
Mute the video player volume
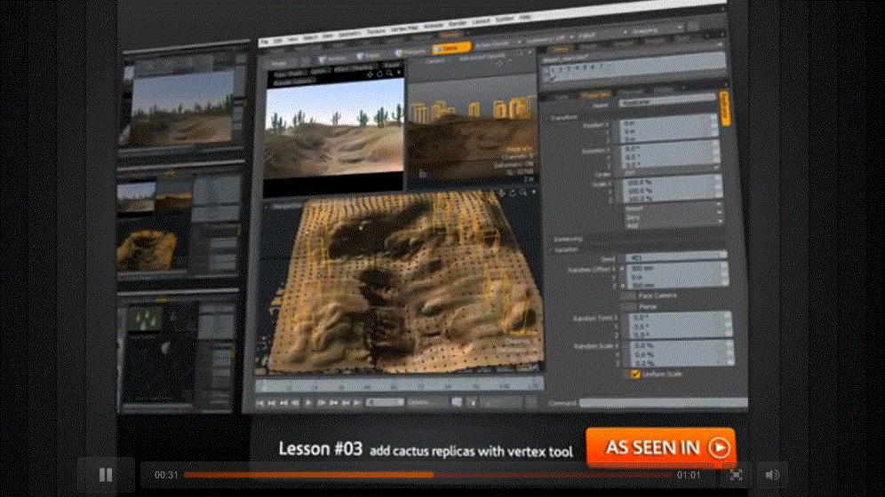click(772, 475)
